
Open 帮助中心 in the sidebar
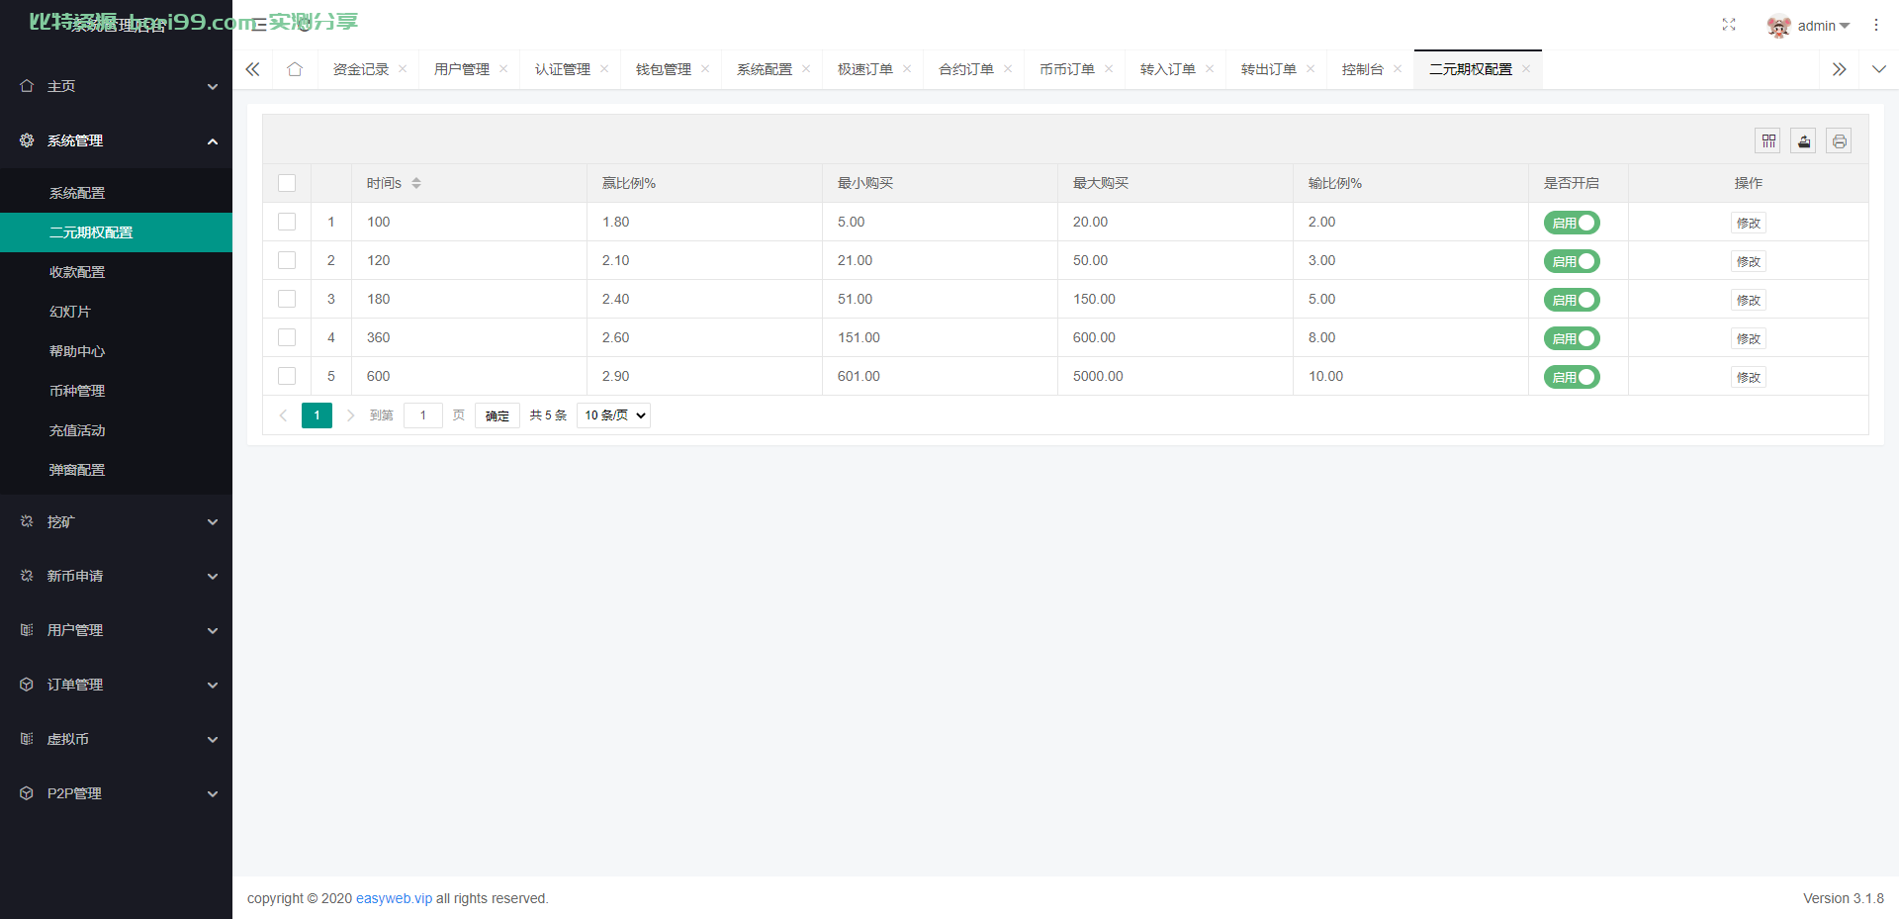tap(116, 351)
